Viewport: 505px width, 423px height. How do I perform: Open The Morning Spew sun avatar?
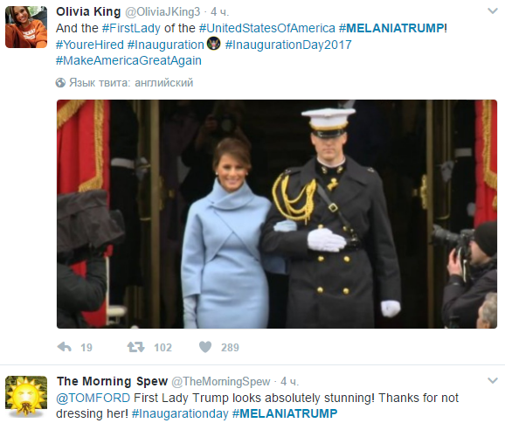click(x=26, y=397)
